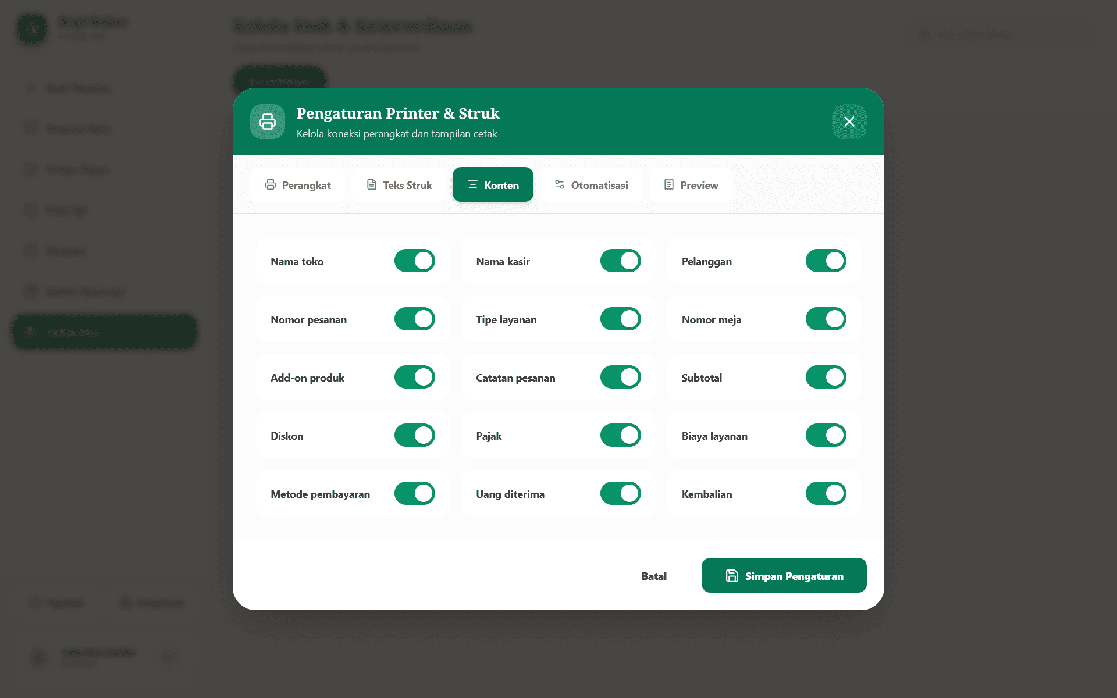
Task: Disable the Pajak toggle
Action: point(621,436)
